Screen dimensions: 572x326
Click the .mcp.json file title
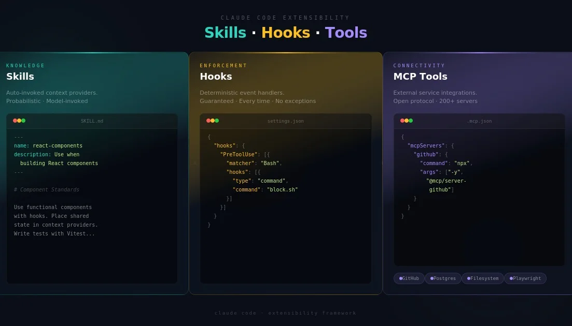click(x=479, y=121)
